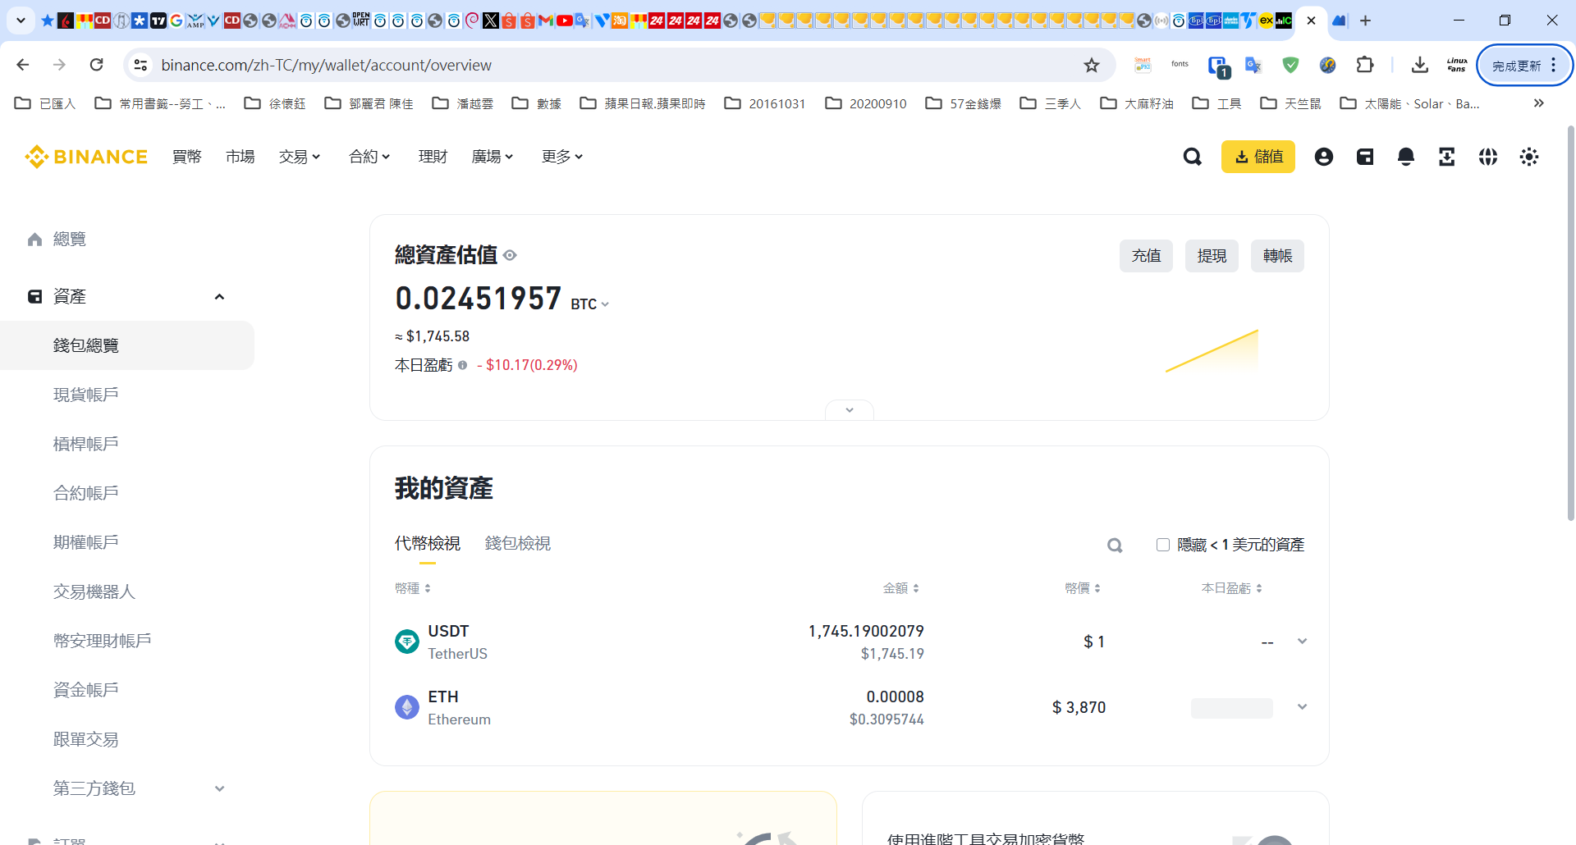1576x845 pixels.
Task: Sort by 金額 column
Action: (900, 588)
